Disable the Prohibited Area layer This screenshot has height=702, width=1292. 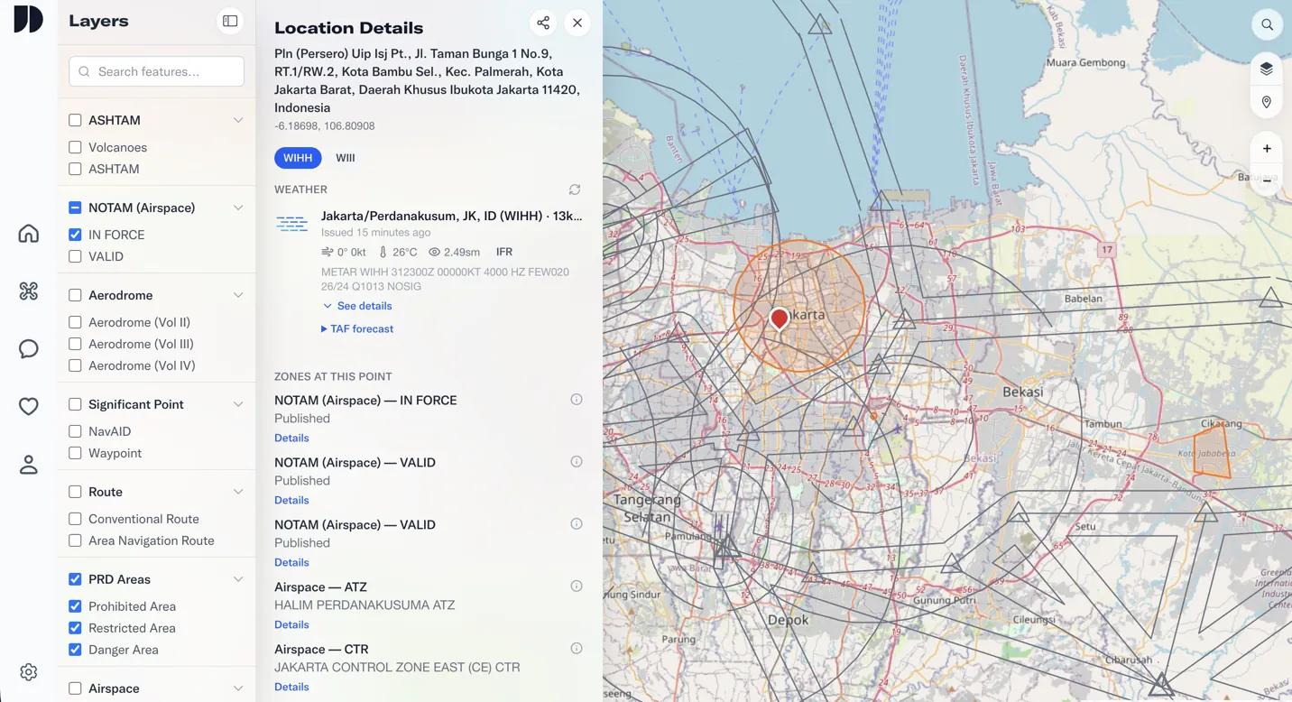coord(75,606)
